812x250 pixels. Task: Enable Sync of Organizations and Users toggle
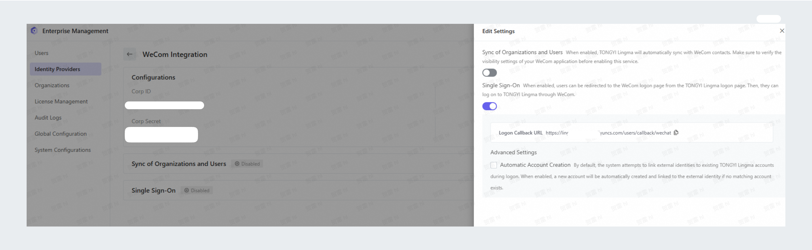[489, 73]
